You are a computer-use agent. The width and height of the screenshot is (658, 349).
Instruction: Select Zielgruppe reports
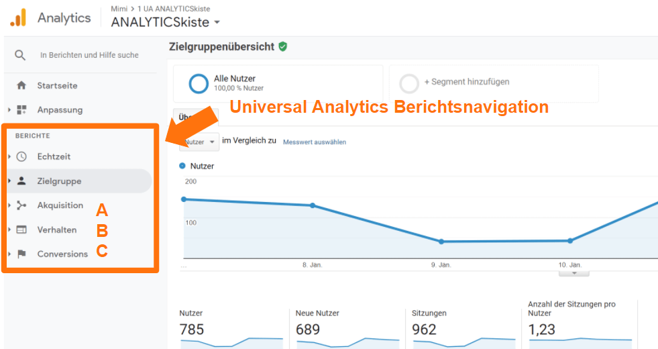[x=59, y=181]
